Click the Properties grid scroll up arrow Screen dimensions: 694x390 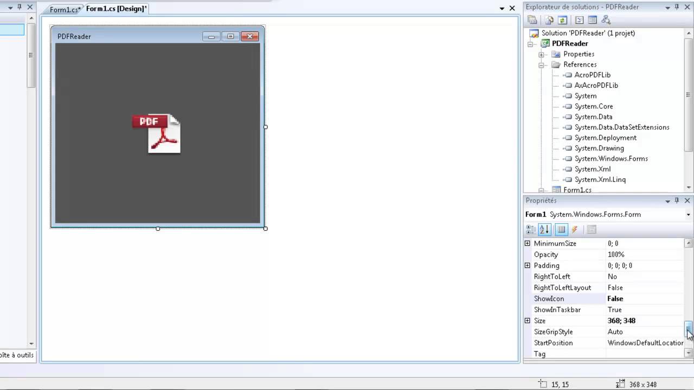point(689,243)
